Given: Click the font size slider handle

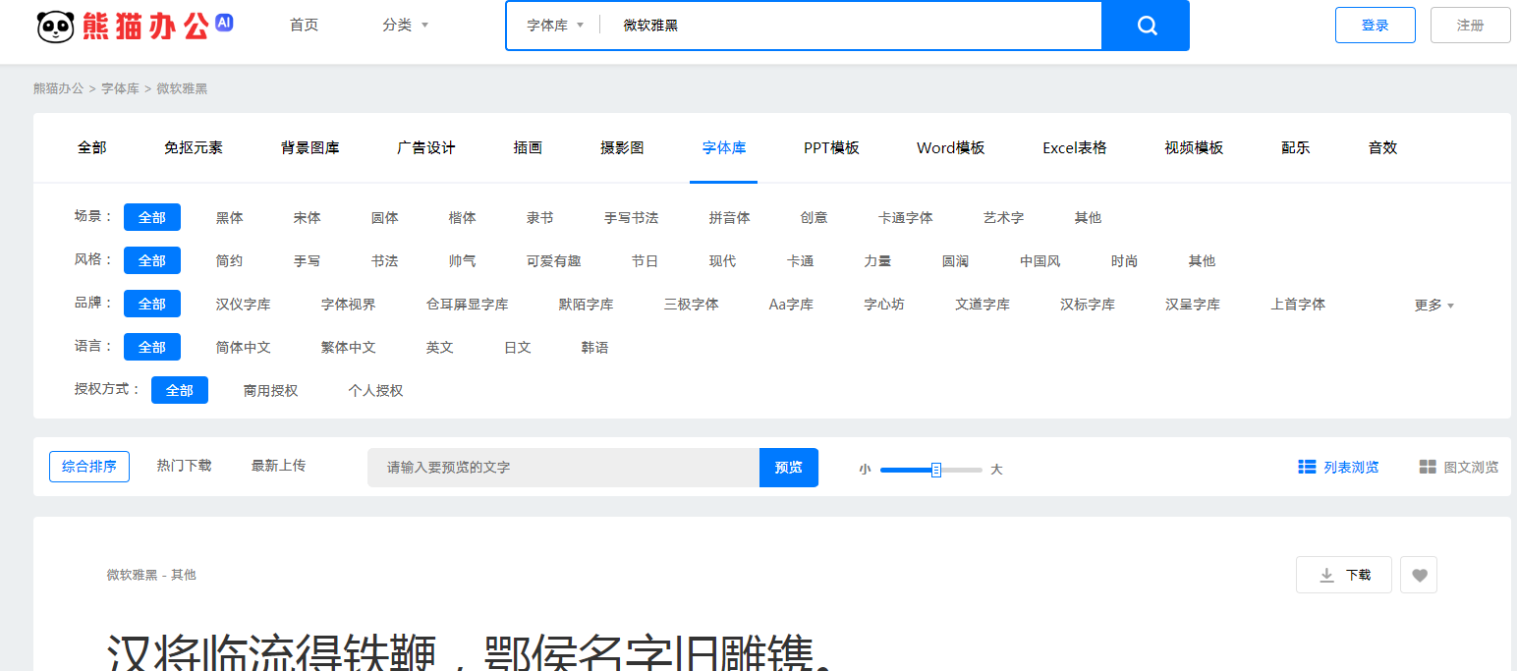Looking at the screenshot, I should (936, 470).
